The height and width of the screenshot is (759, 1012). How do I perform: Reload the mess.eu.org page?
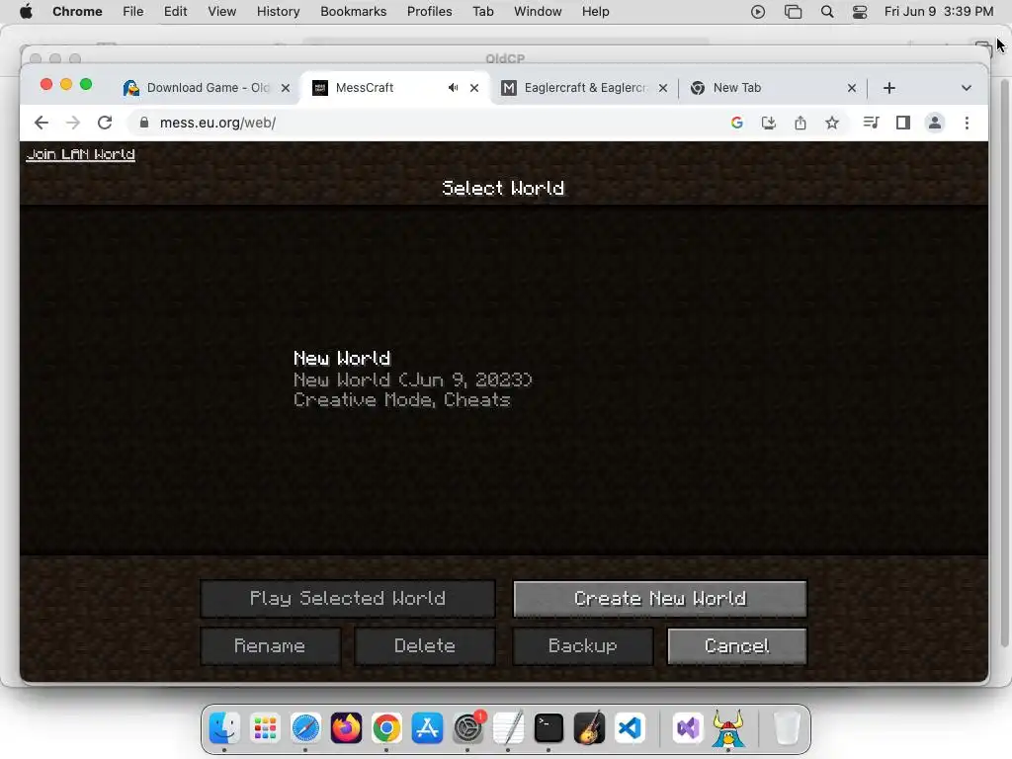(105, 123)
